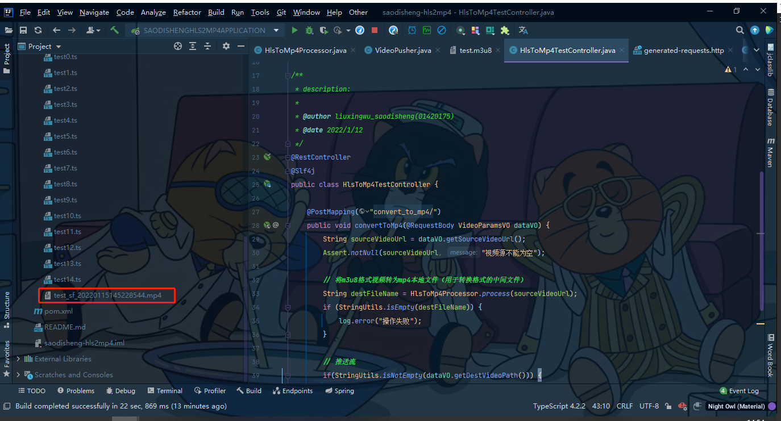
Task: Click the blue circle-slash toolbar icon
Action: (x=441, y=30)
